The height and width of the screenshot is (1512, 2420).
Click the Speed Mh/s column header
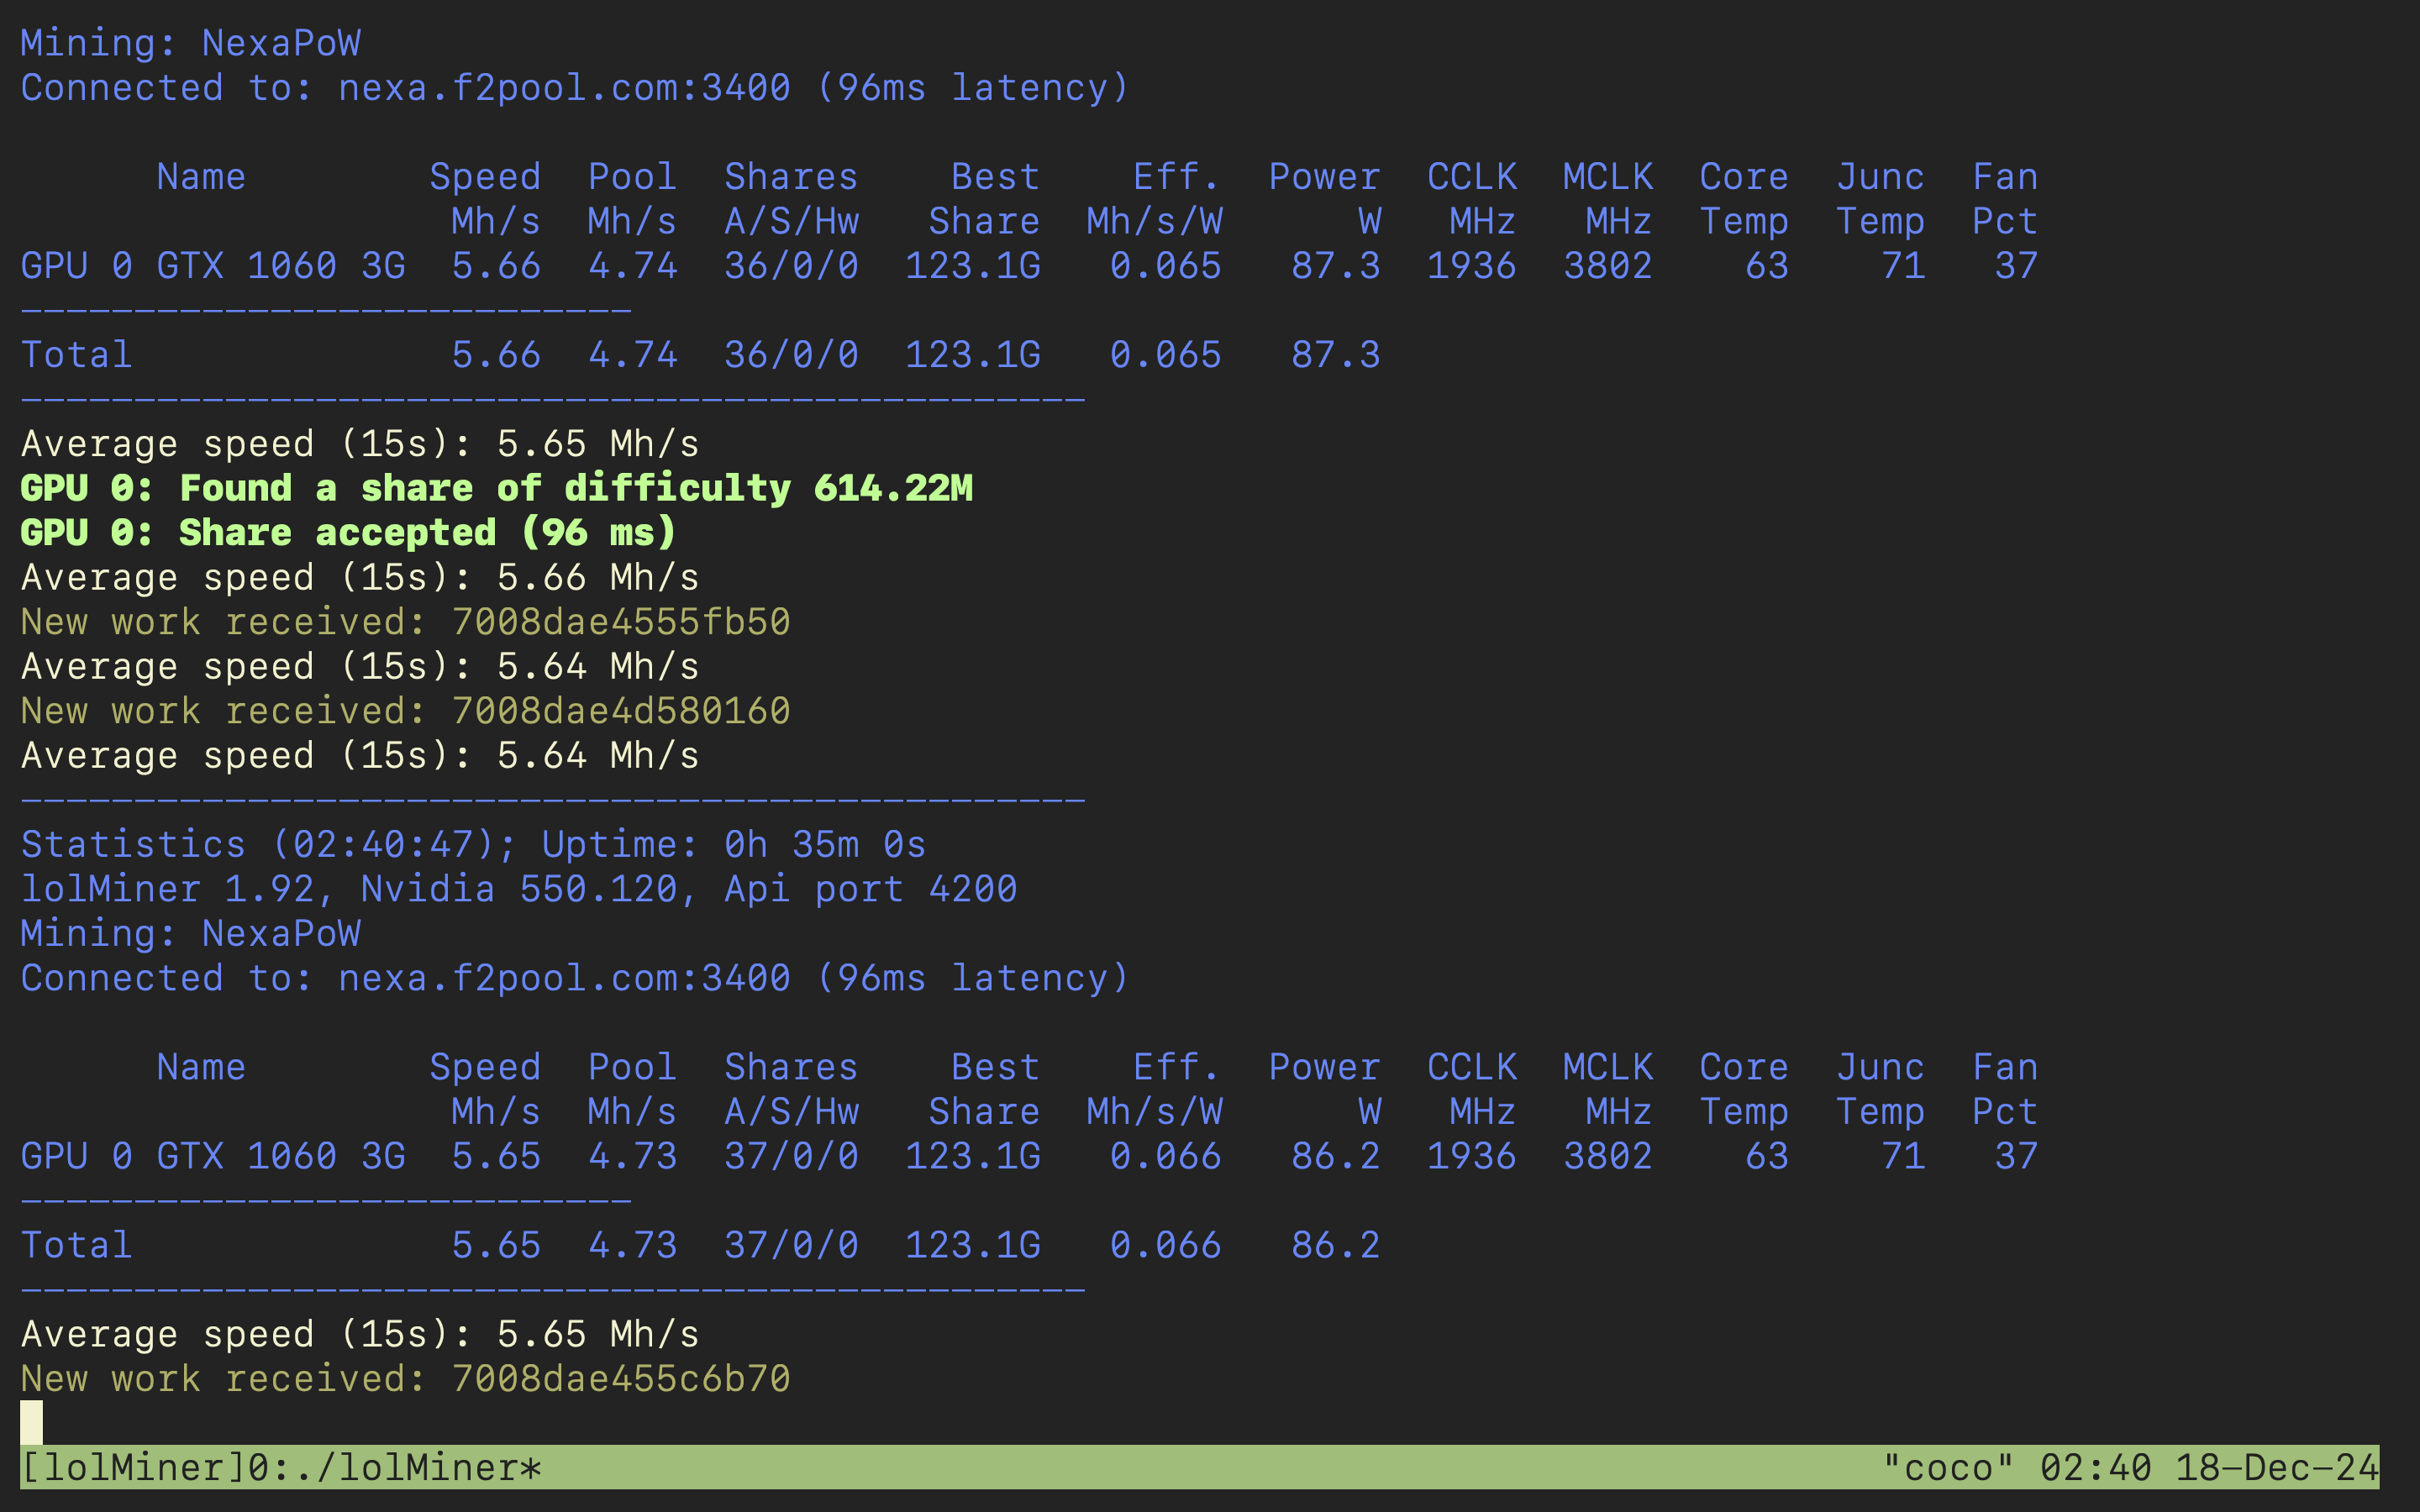coord(485,198)
